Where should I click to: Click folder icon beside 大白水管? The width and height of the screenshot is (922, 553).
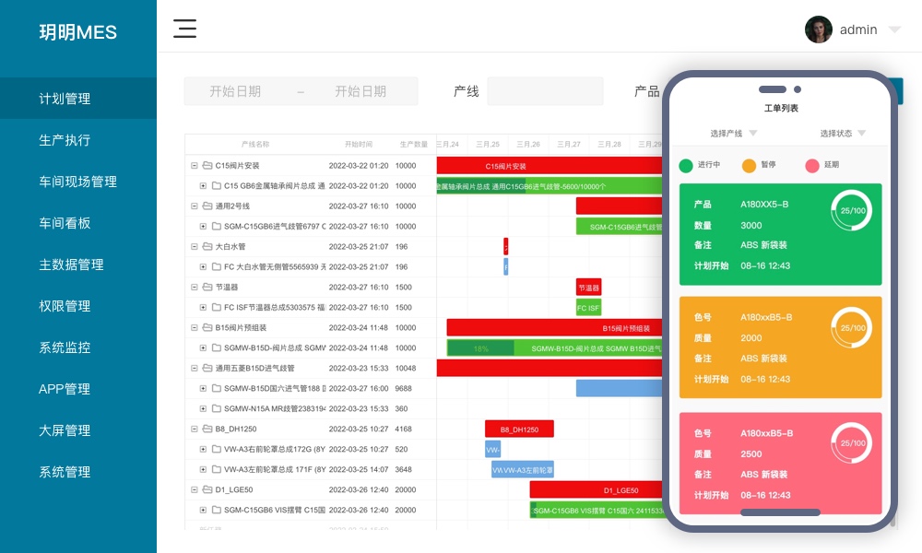coord(207,247)
